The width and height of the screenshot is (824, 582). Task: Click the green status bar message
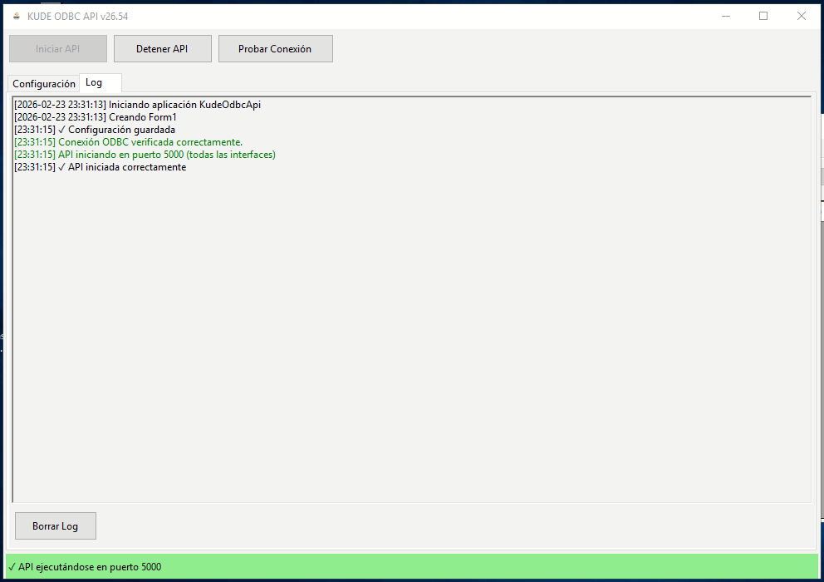click(90, 567)
